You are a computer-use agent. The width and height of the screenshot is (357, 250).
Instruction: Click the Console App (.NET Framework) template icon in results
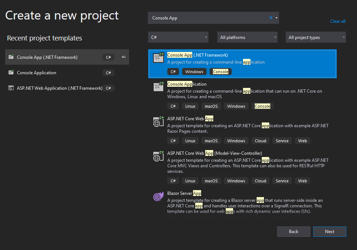click(158, 58)
